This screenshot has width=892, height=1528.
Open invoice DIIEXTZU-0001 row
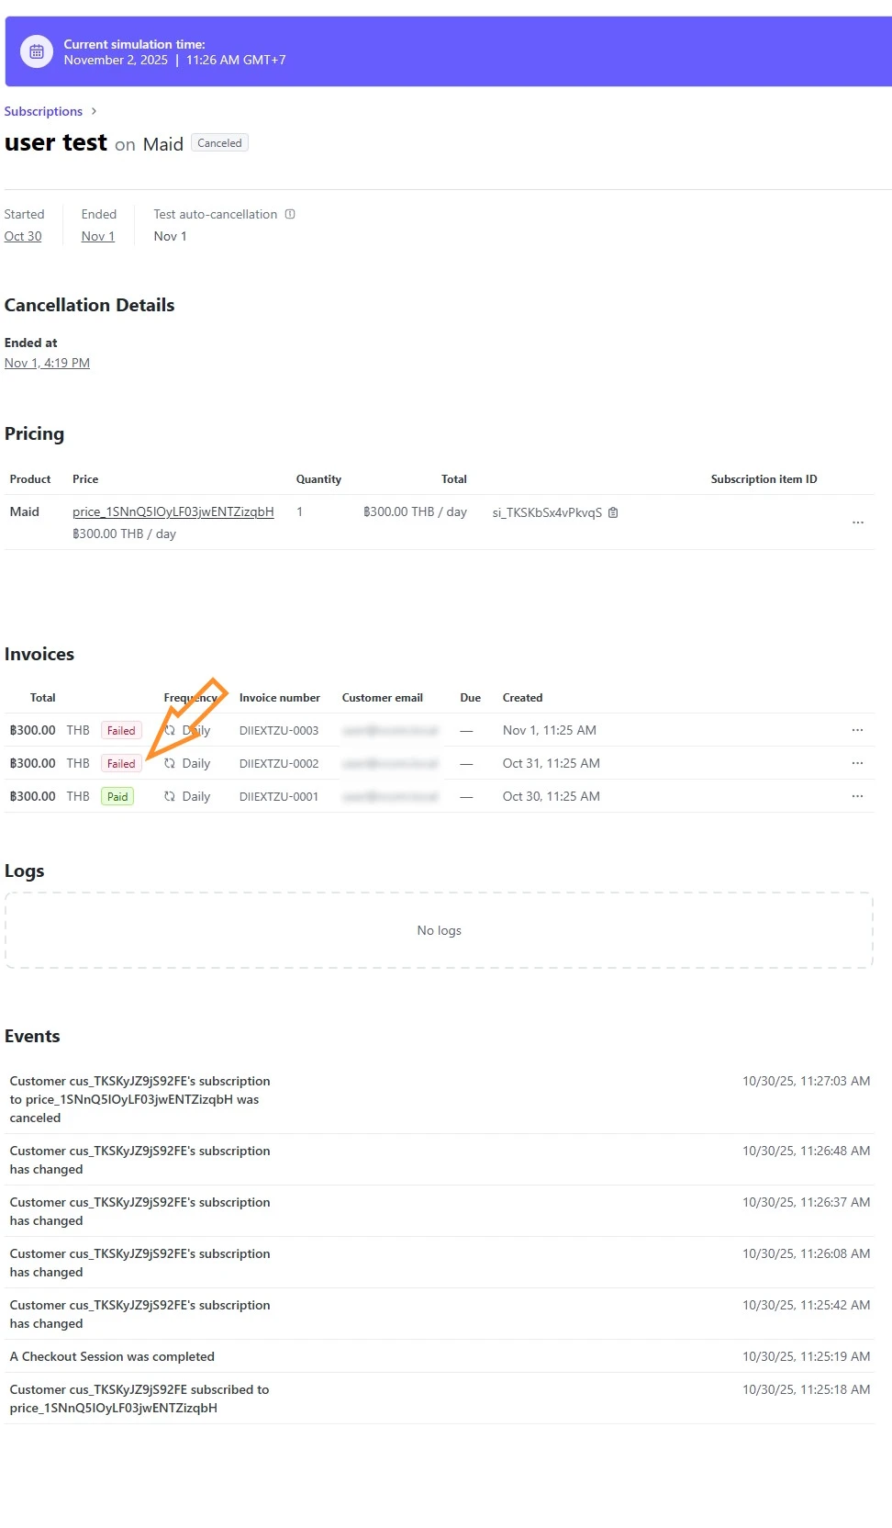click(x=279, y=796)
